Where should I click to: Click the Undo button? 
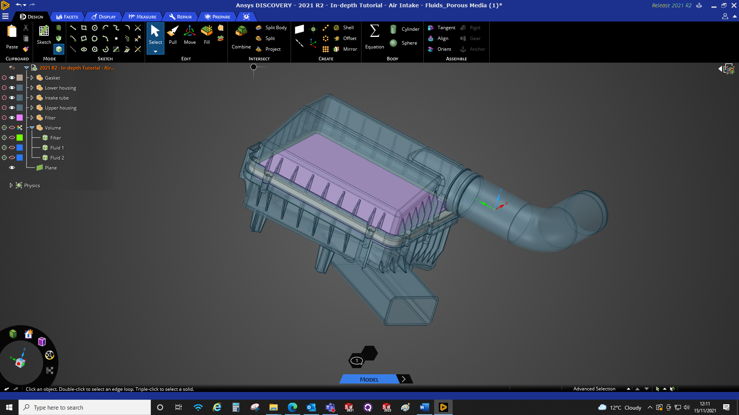pyautogui.click(x=18, y=5)
